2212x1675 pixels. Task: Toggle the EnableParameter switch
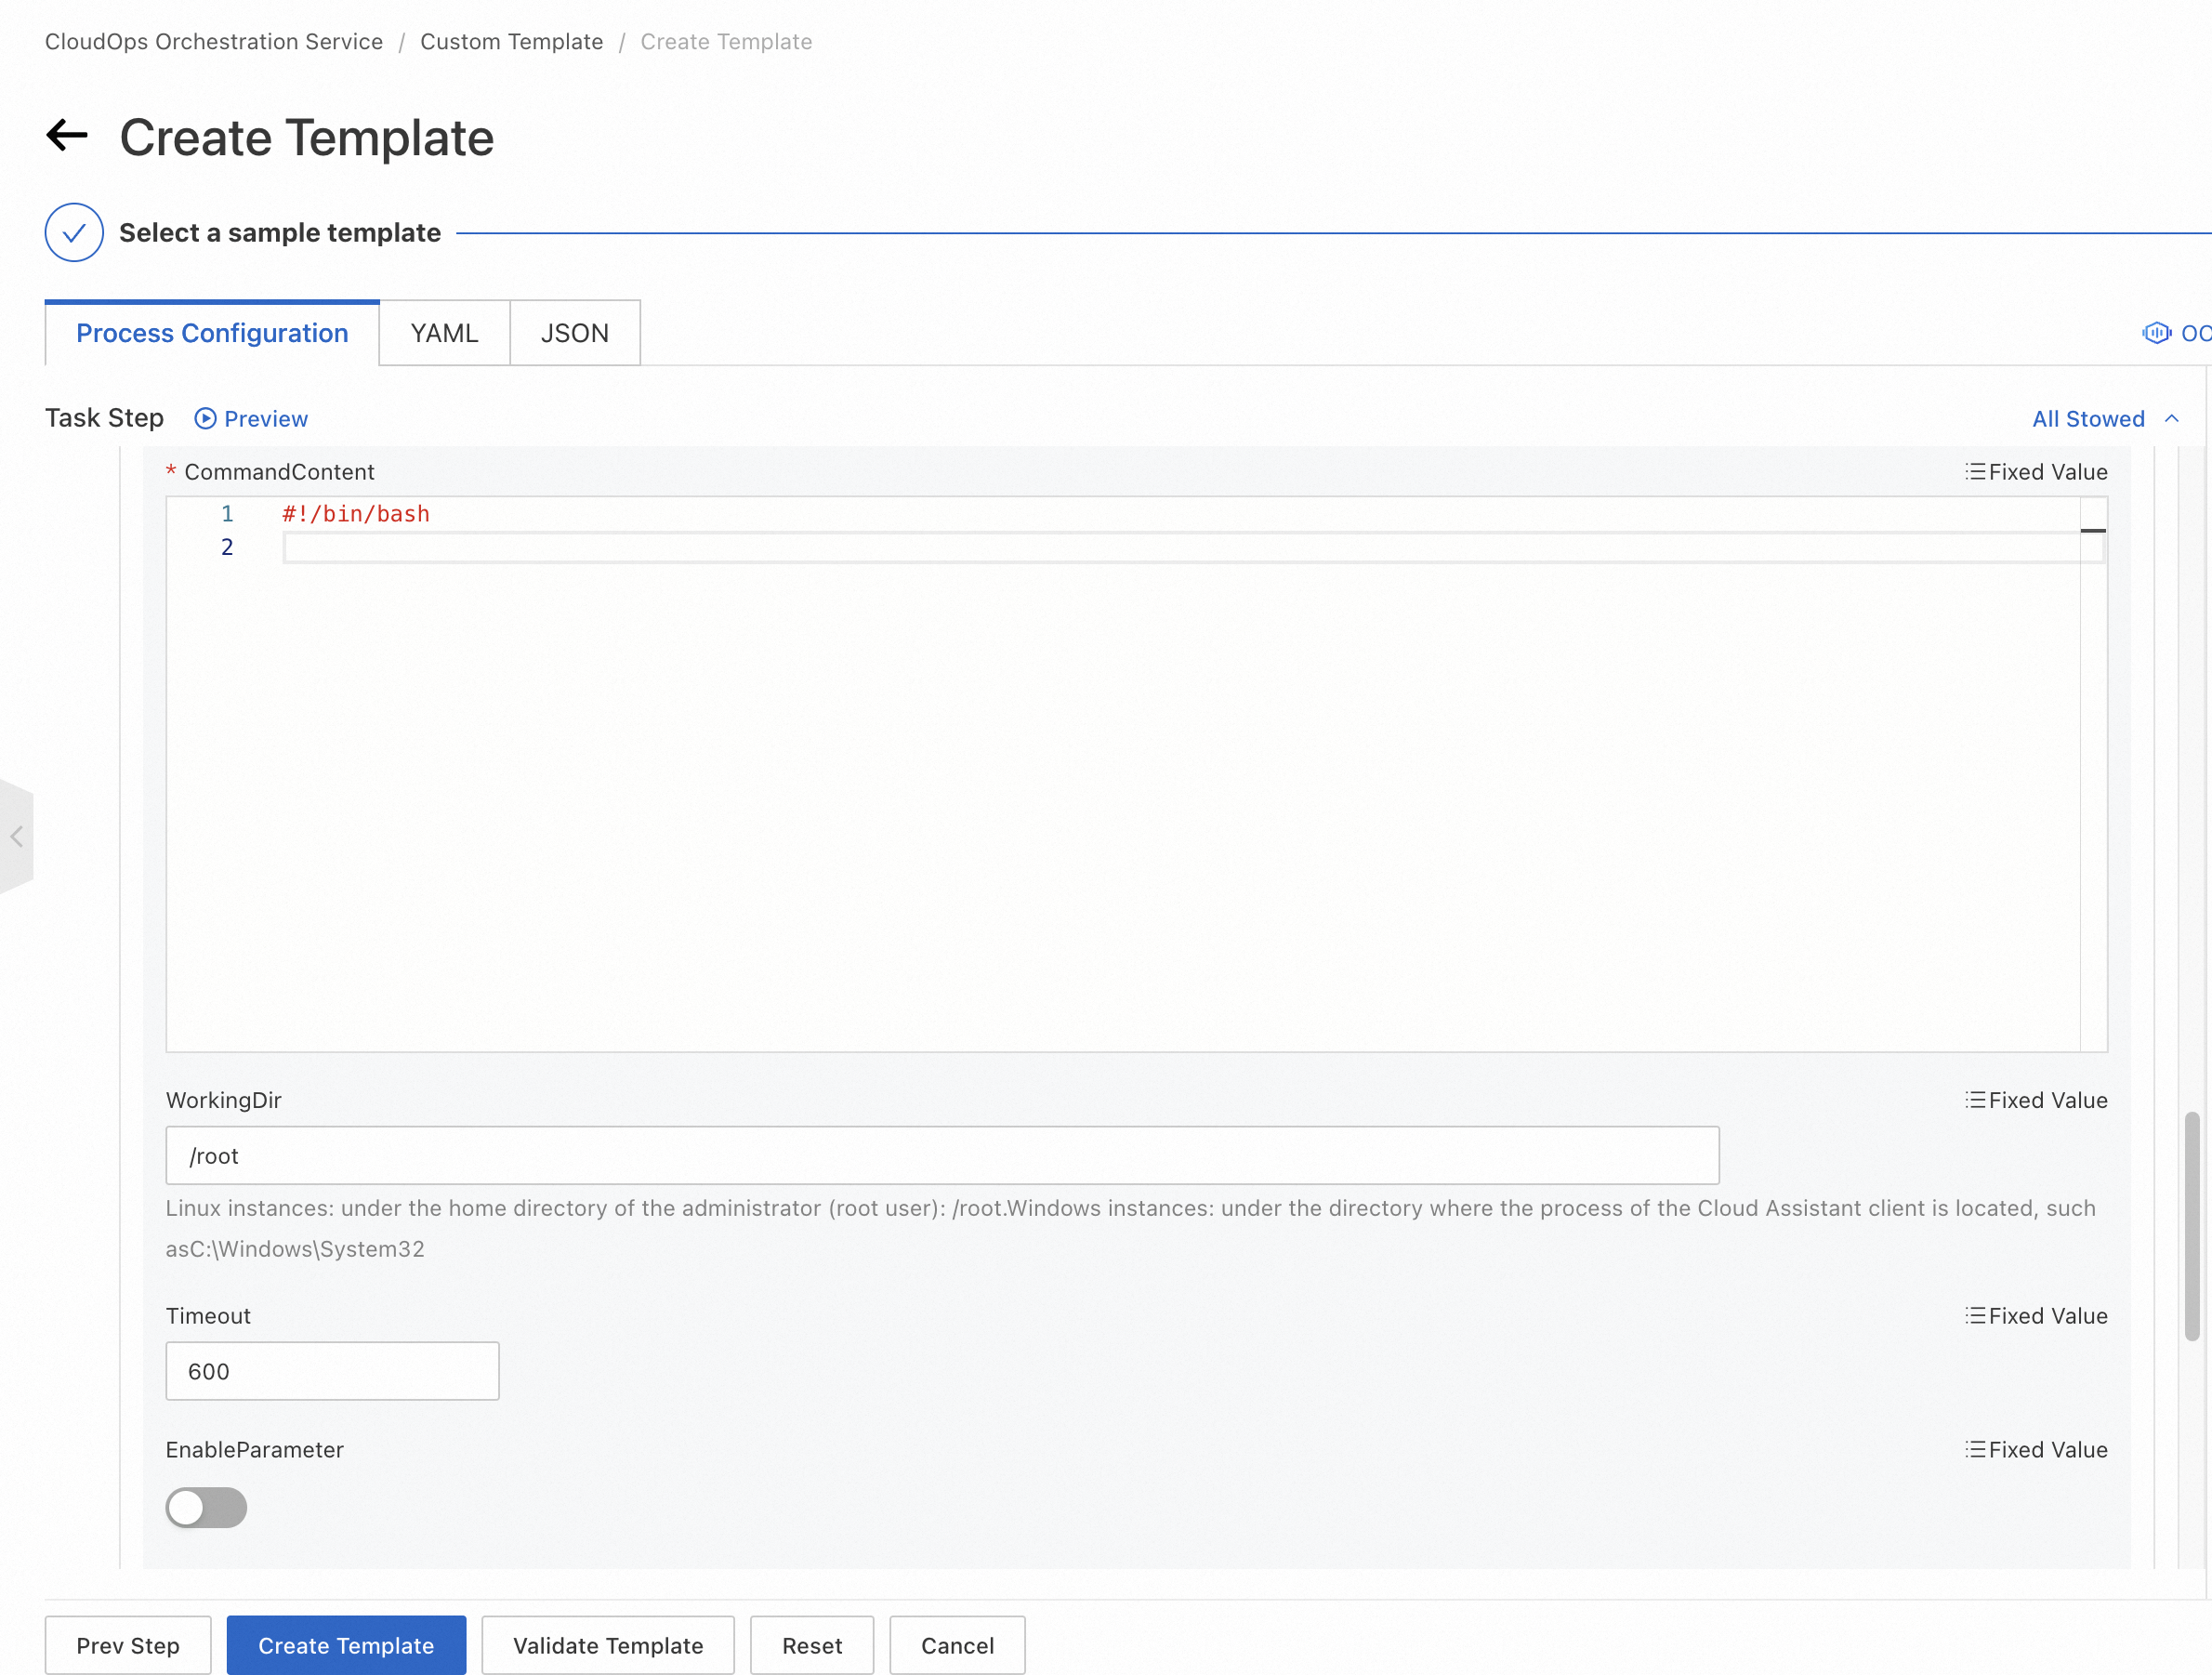[206, 1508]
